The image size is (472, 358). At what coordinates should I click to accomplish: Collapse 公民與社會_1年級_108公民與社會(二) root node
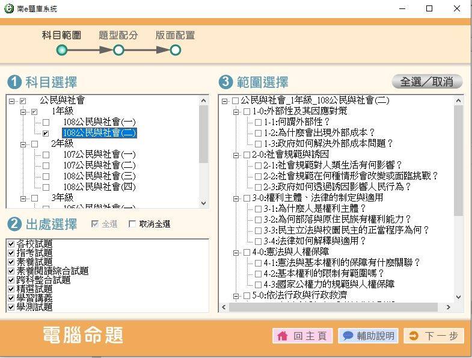coord(224,101)
